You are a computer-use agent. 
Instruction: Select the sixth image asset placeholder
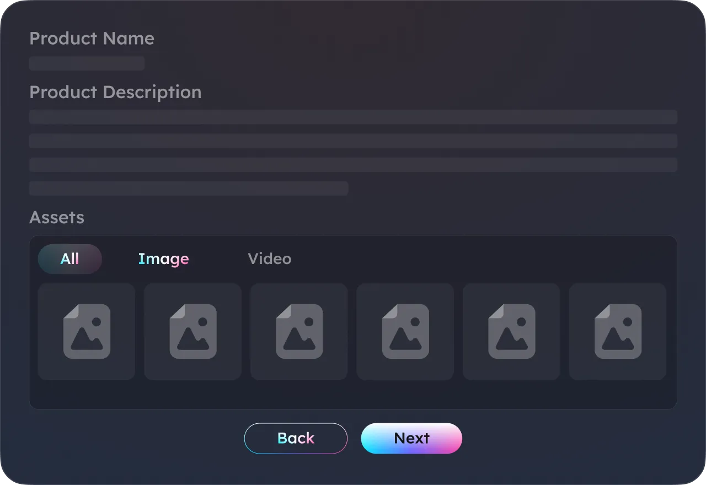pyautogui.click(x=618, y=332)
